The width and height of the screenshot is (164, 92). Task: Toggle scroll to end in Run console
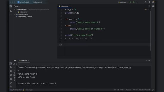pos(14,75)
